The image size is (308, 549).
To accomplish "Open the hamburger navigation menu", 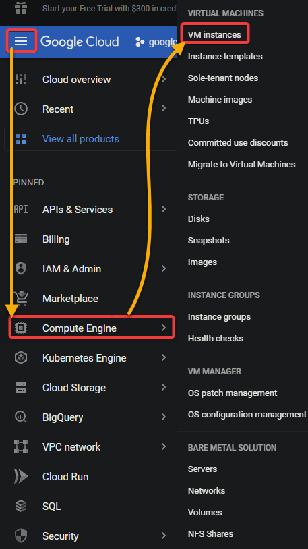I will (x=21, y=41).
